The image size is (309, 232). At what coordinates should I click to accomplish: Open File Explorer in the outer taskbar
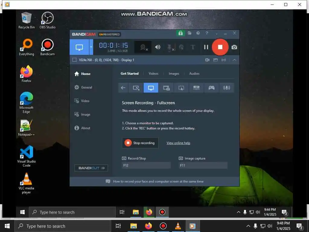pos(133,226)
